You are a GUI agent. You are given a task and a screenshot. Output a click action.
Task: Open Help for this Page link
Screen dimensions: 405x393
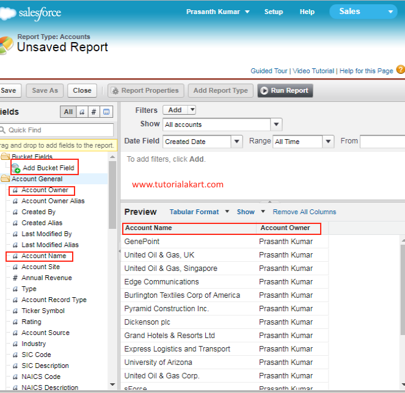coord(367,71)
